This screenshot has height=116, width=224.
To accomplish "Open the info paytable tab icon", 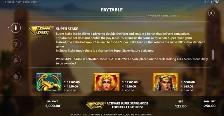I will (16, 28).
